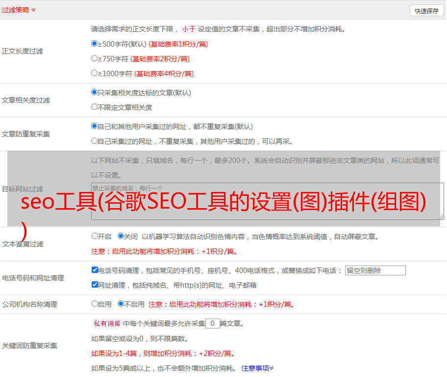Screen dimensions: 447x377
Task: Click the 正文长度过滤 row label
Action: (22, 51)
